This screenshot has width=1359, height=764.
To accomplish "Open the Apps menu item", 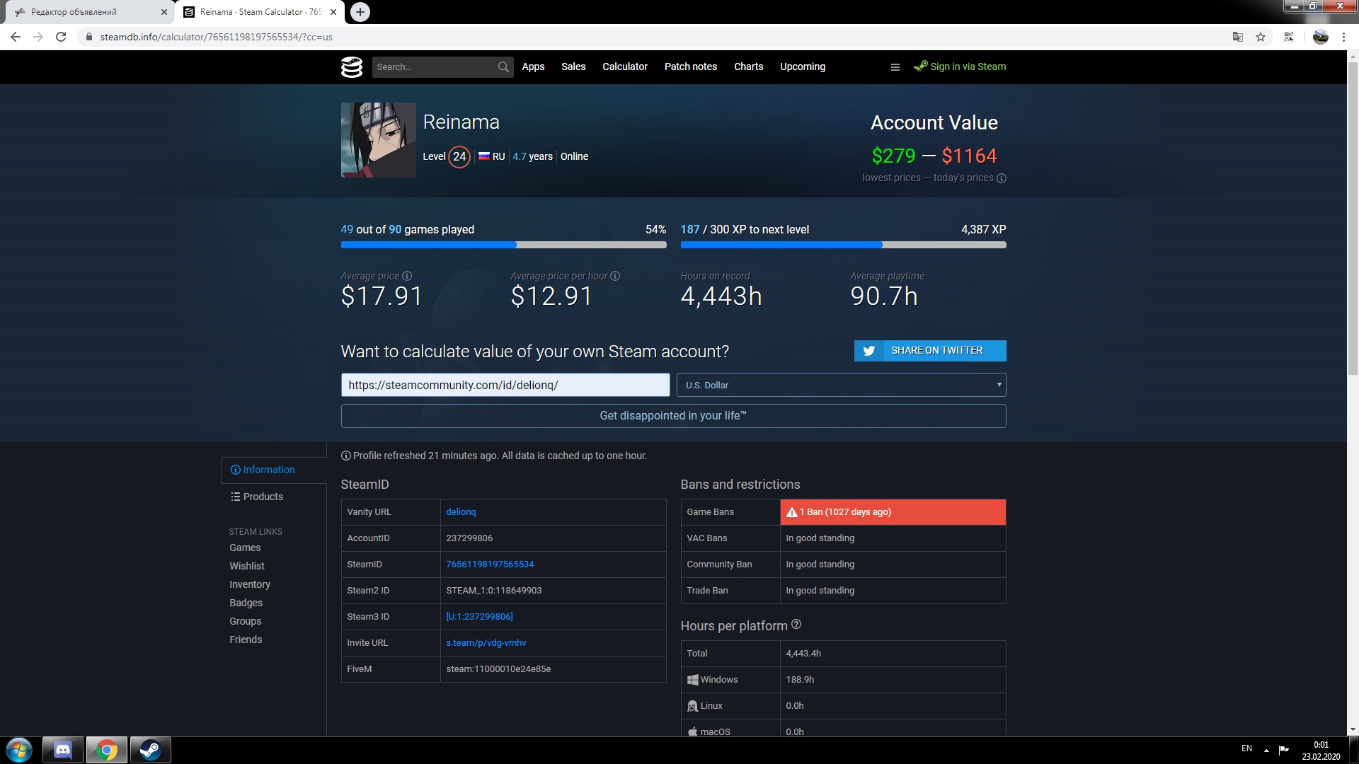I will click(x=533, y=66).
